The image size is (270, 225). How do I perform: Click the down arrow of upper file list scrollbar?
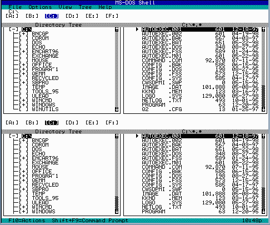(263, 109)
